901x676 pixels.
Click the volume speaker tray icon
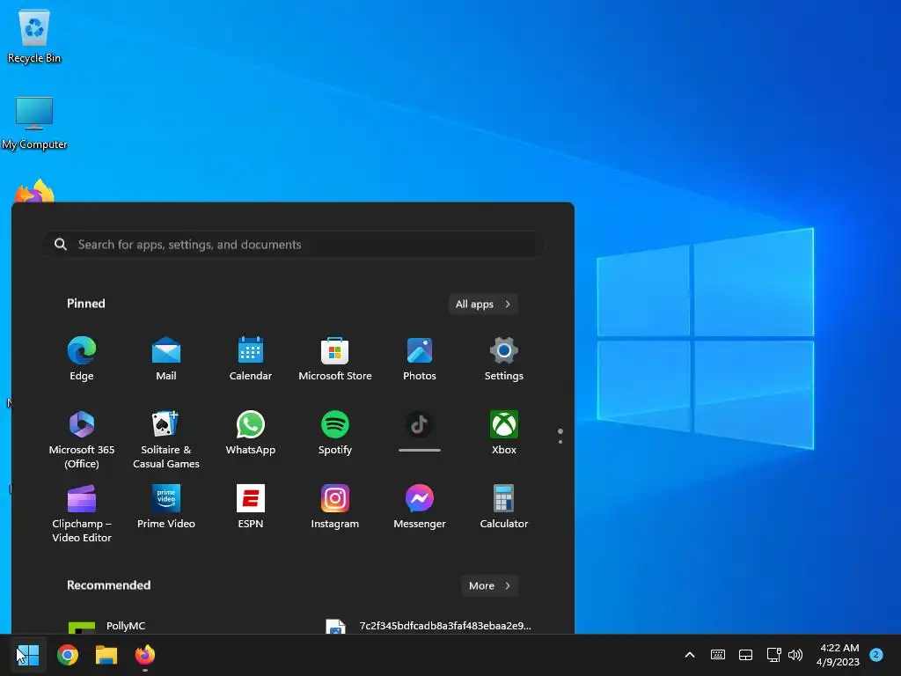click(795, 655)
